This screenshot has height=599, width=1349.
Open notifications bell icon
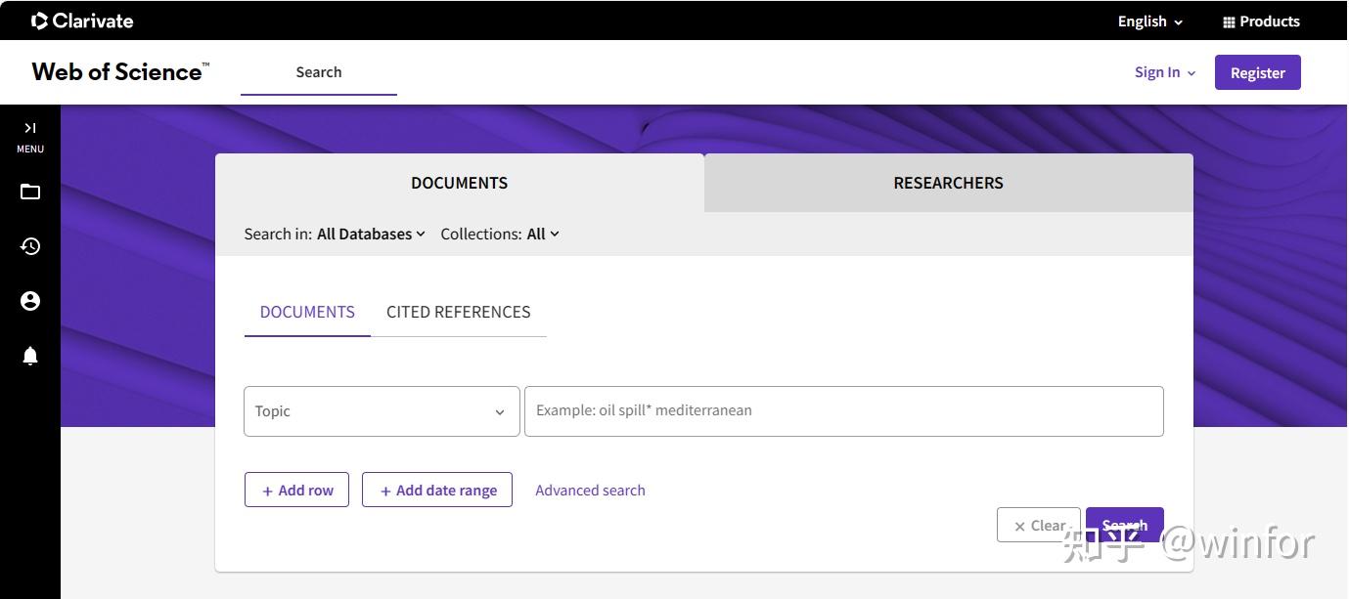coord(30,356)
